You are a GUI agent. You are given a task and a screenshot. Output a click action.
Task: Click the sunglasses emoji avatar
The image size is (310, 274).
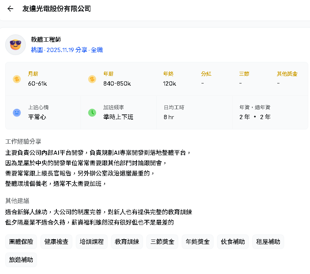pyautogui.click(x=15, y=45)
